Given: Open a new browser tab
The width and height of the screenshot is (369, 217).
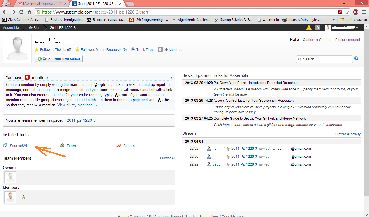Looking at the screenshot, I should (130, 4).
